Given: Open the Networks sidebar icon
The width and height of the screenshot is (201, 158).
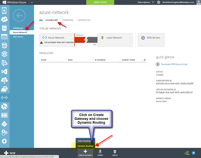Looking at the screenshot, I should tap(5, 98).
